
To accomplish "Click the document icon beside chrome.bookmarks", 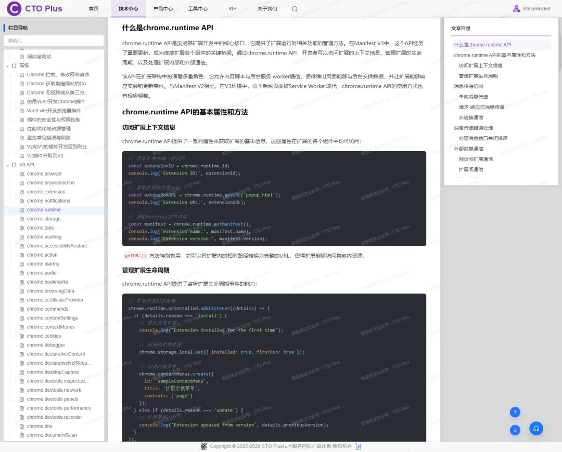I will click(22, 282).
